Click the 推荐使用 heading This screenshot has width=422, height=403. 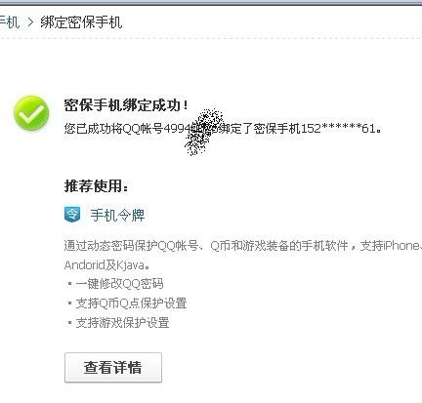click(x=97, y=186)
